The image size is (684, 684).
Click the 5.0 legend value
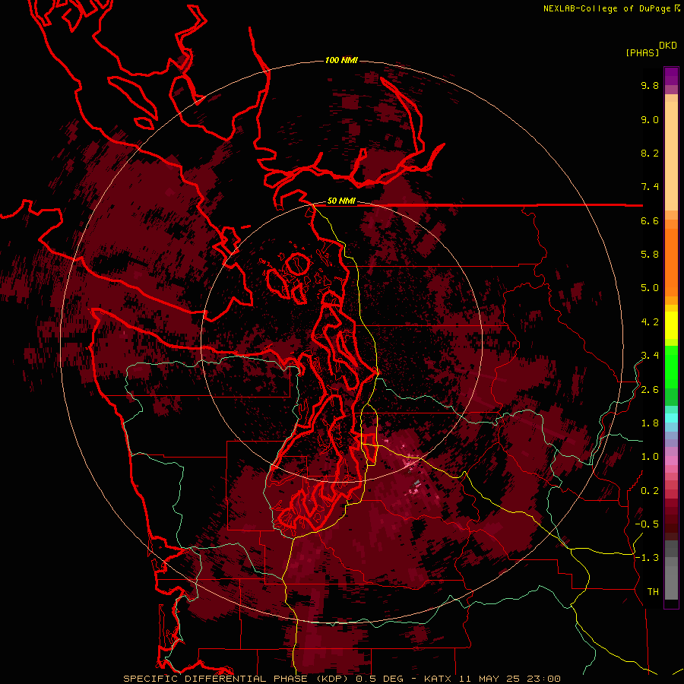[650, 288]
